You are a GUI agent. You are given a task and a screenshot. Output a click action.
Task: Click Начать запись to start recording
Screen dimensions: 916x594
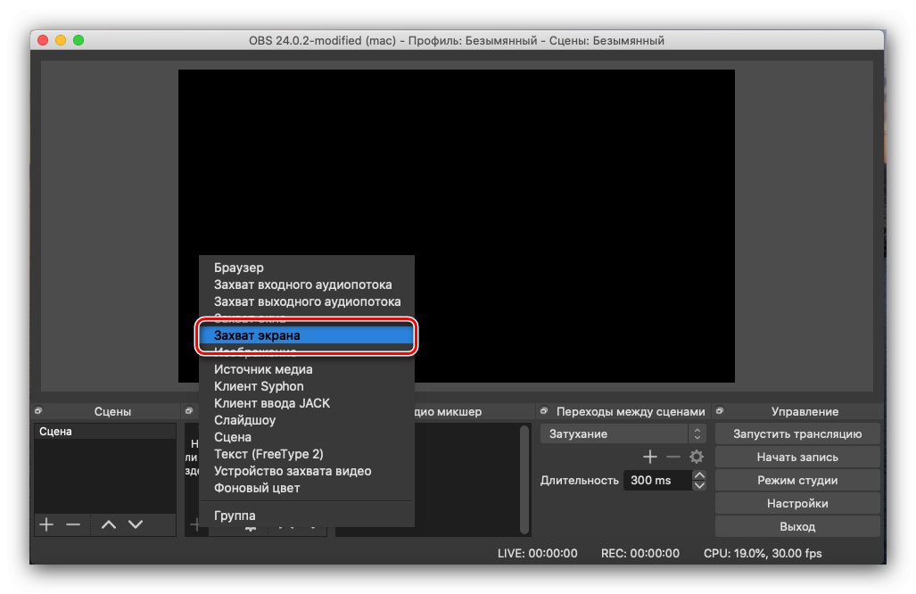point(796,457)
